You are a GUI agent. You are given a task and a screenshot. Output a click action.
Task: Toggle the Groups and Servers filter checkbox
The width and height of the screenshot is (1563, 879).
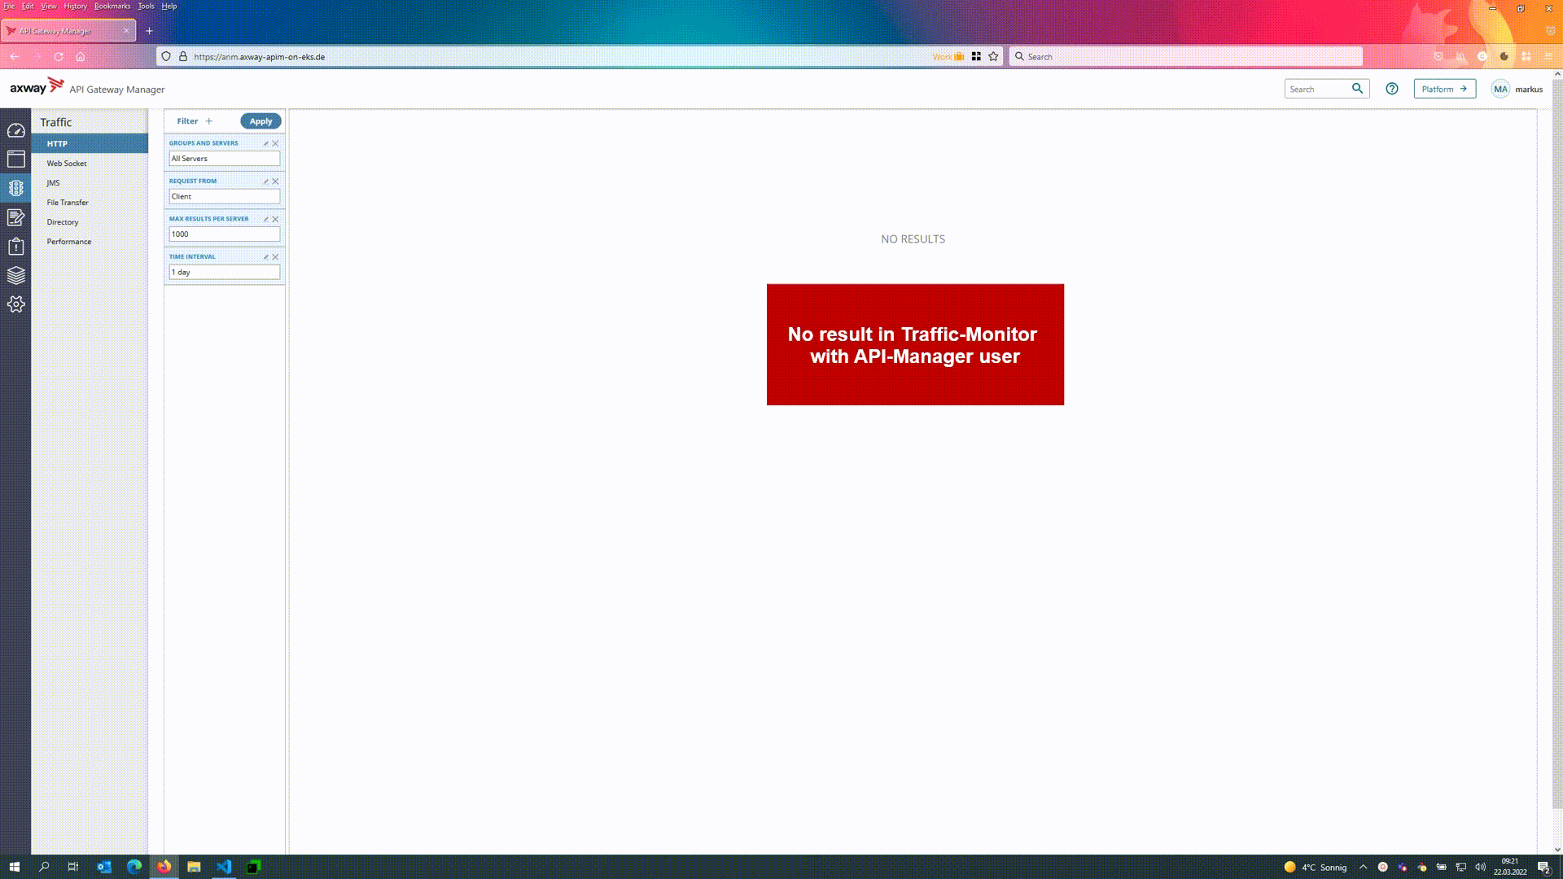pyautogui.click(x=265, y=142)
